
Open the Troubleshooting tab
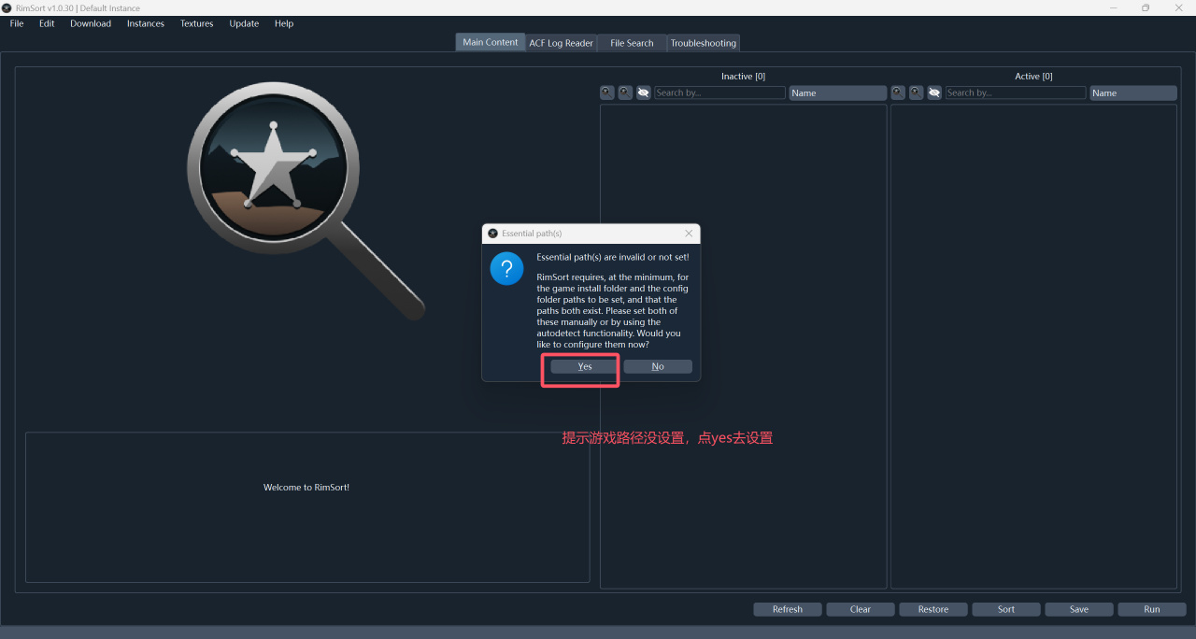click(704, 43)
